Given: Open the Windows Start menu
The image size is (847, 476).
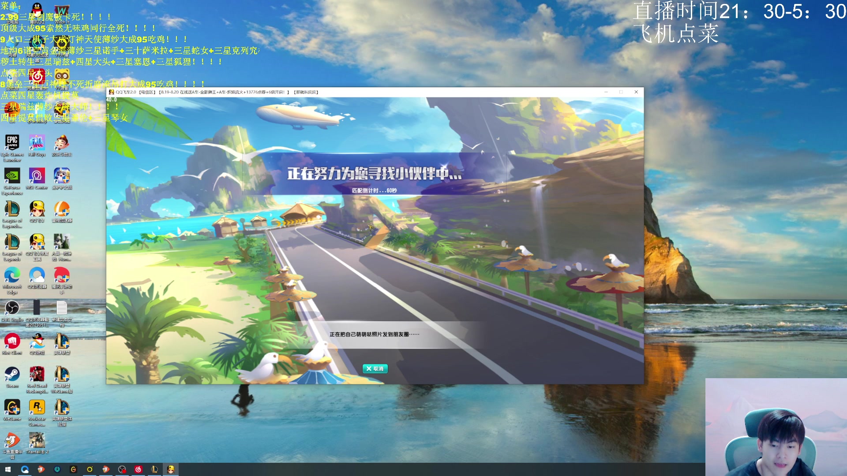Looking at the screenshot, I should tap(8, 469).
